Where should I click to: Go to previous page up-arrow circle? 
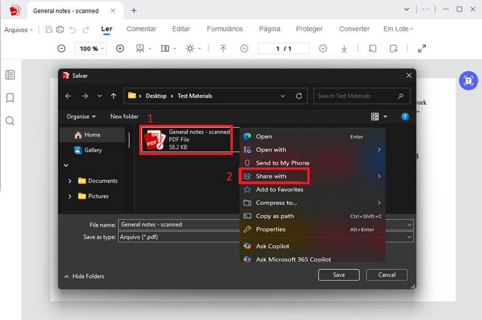click(245, 48)
